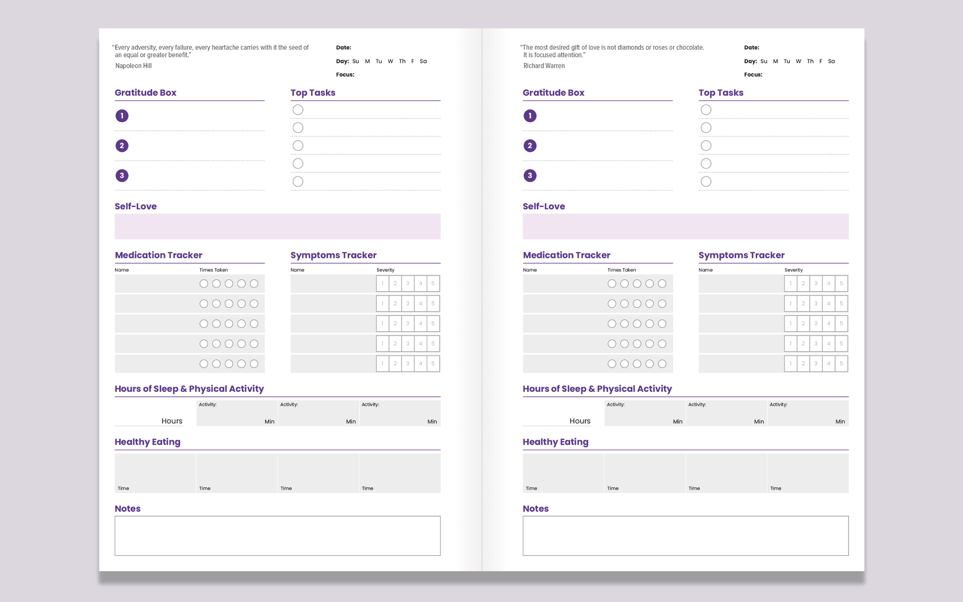Click inside the Notes box on left page
The width and height of the screenshot is (963, 602).
pos(278,536)
